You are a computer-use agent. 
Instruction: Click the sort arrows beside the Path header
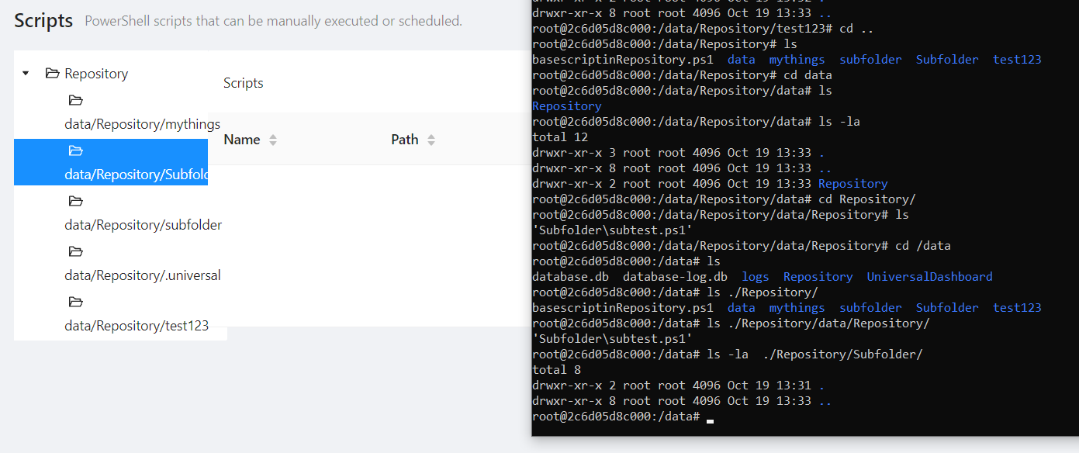(428, 140)
